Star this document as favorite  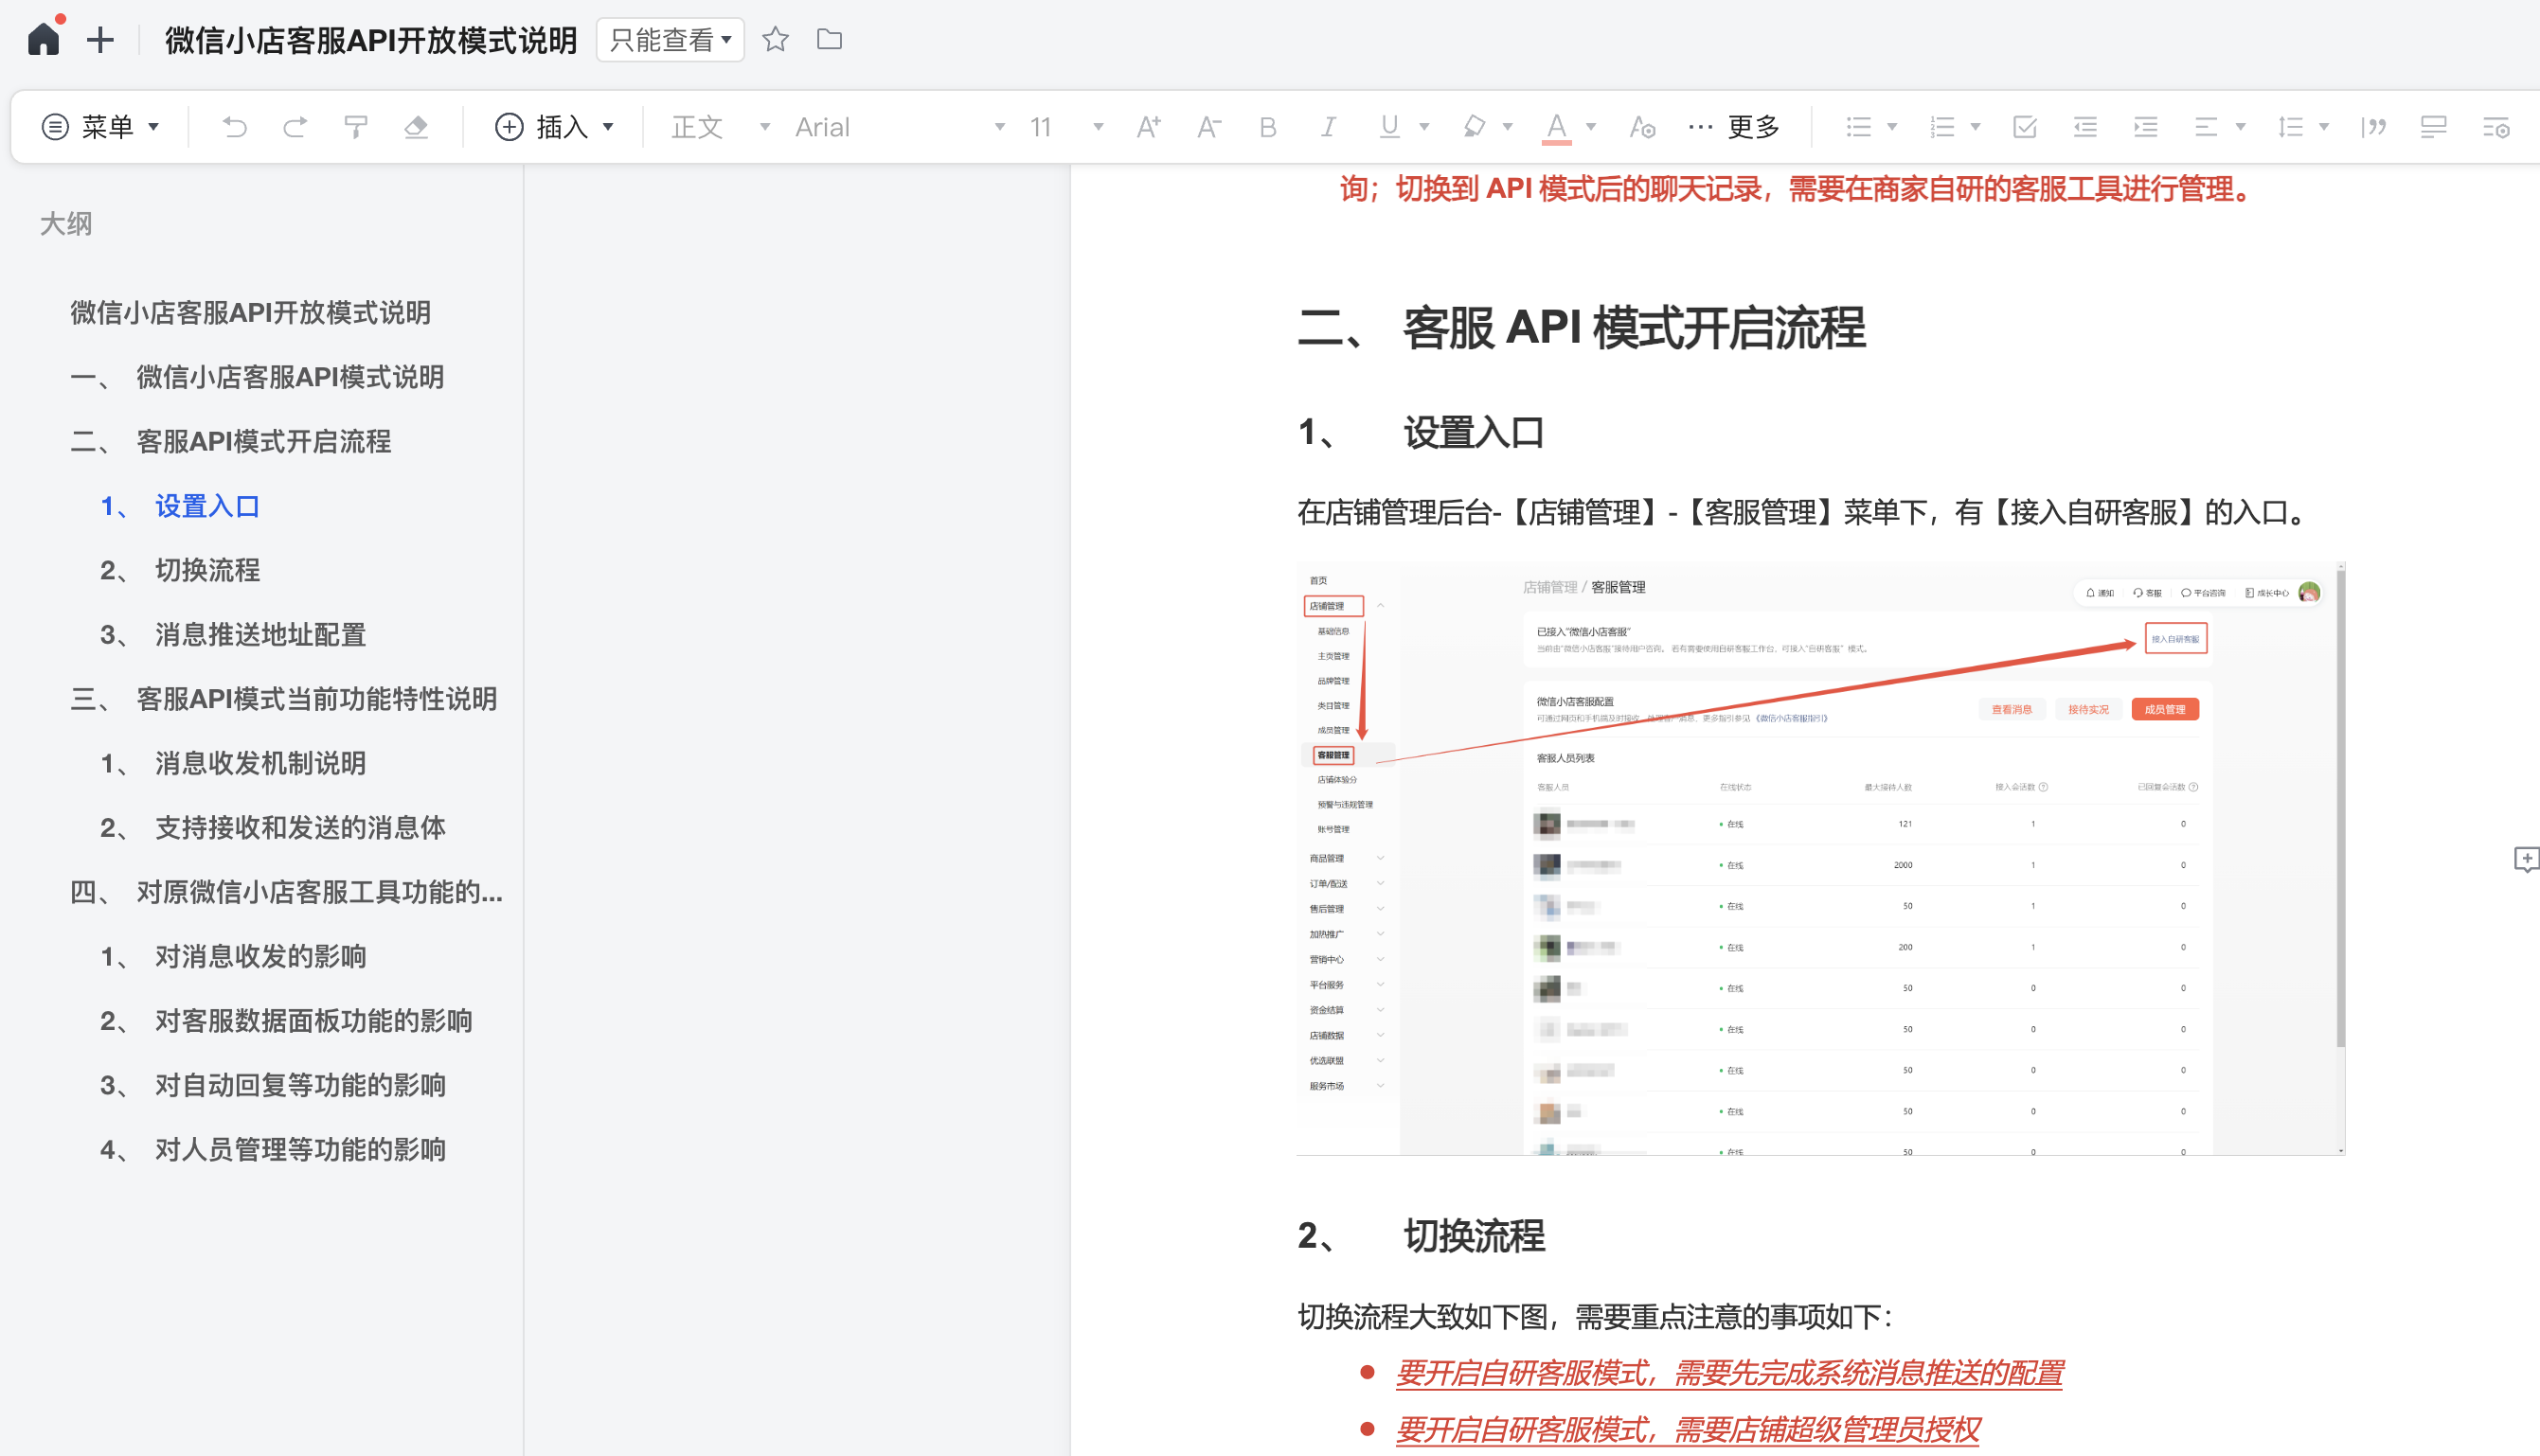[776, 39]
